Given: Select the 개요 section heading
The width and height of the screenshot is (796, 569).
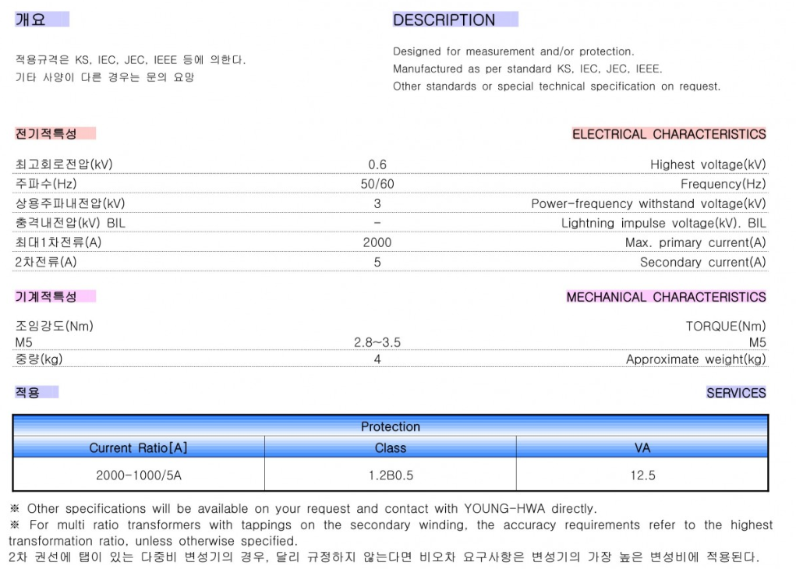Looking at the screenshot, I should 30,20.
